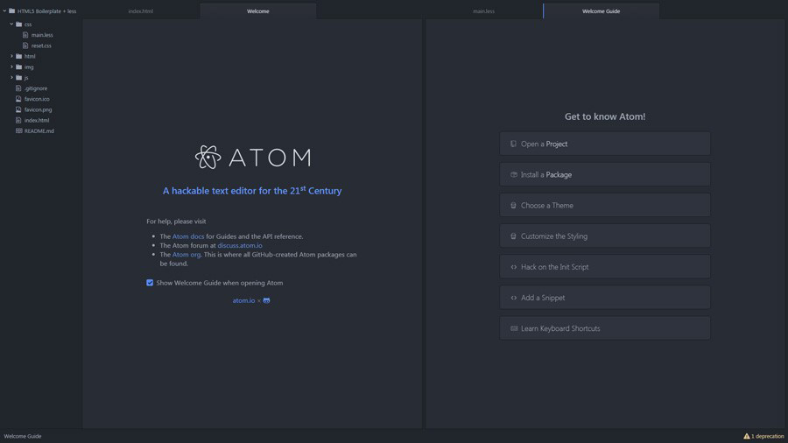Image resolution: width=788 pixels, height=443 pixels.
Task: Click the main.less file icon
Action: click(25, 35)
